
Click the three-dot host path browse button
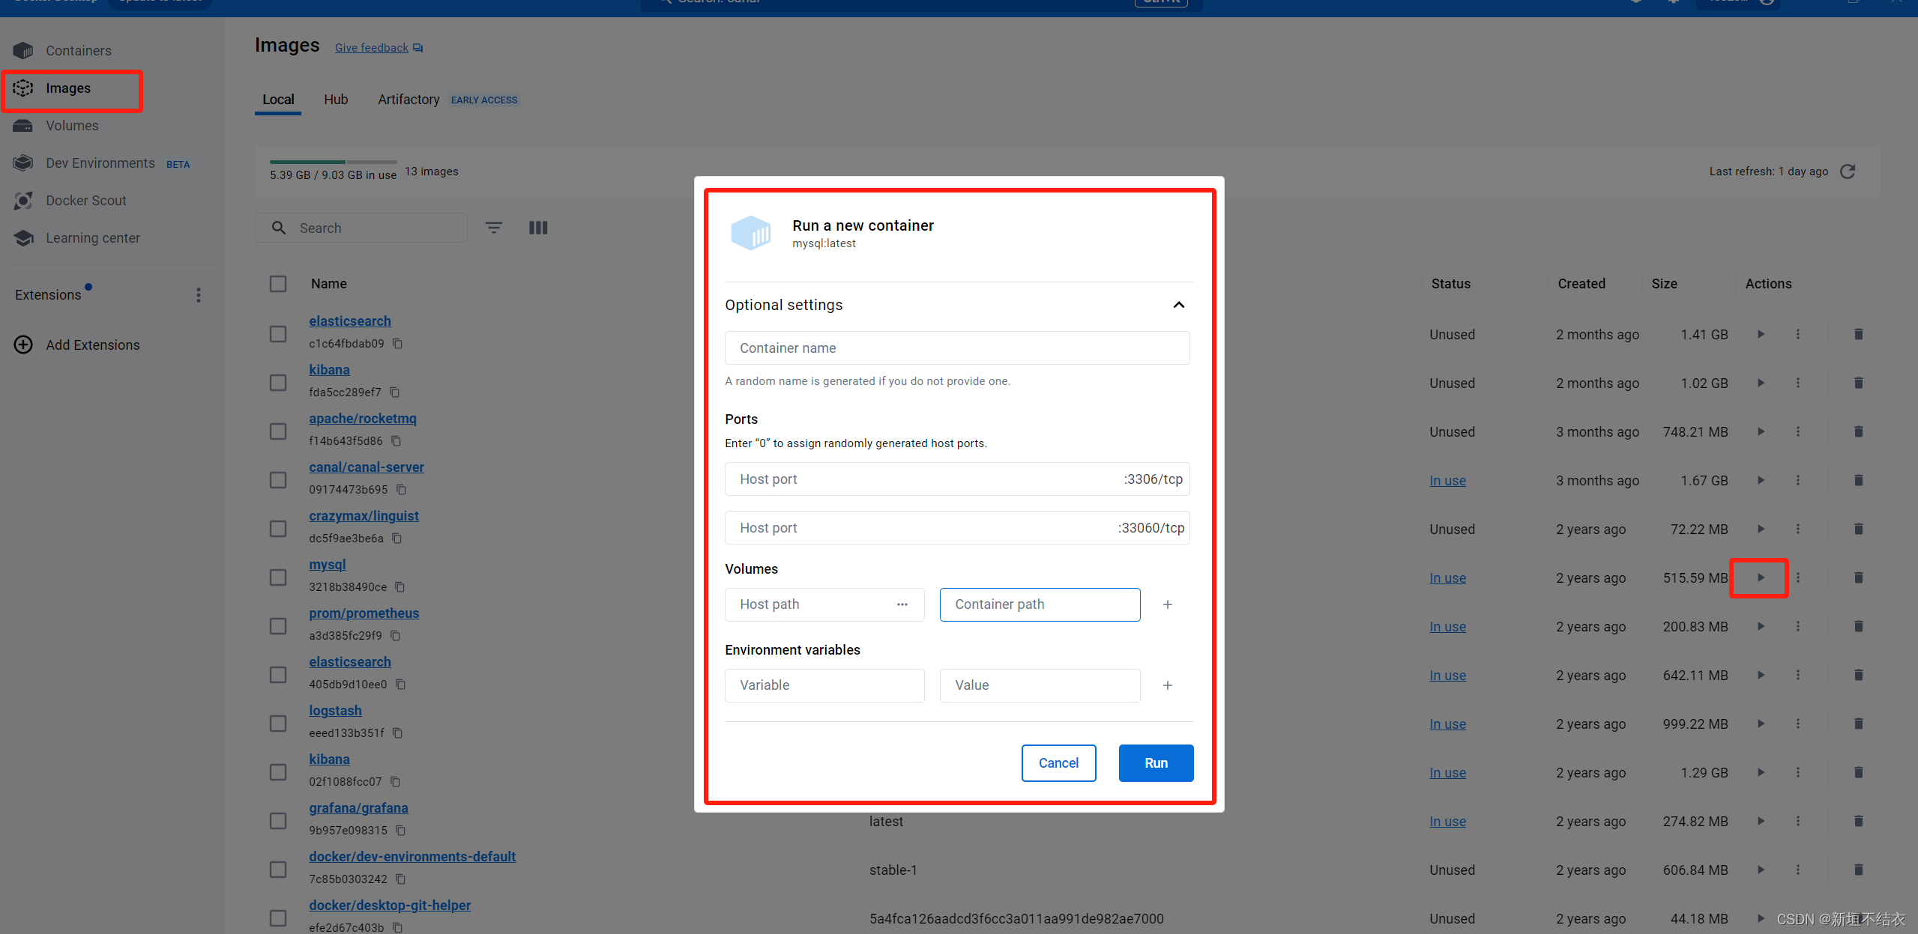902,603
